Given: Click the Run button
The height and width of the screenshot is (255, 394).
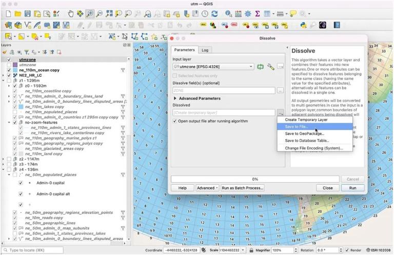Looking at the screenshot, I should (353, 188).
